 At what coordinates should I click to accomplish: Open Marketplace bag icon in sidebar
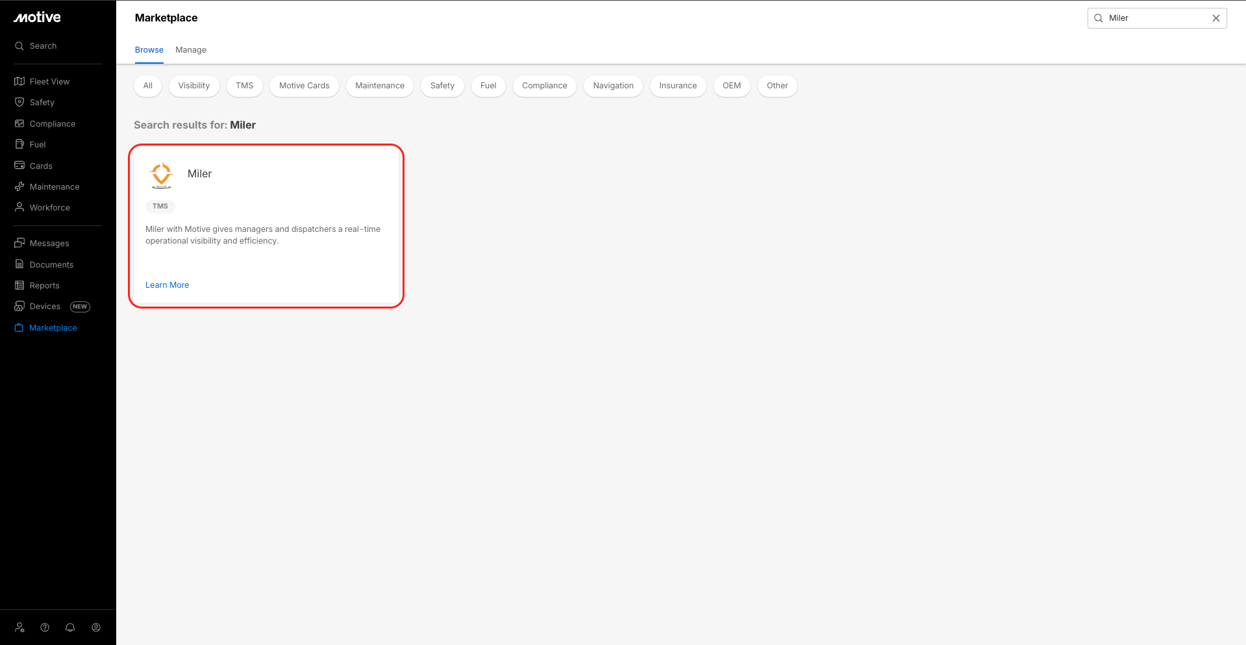pos(19,327)
